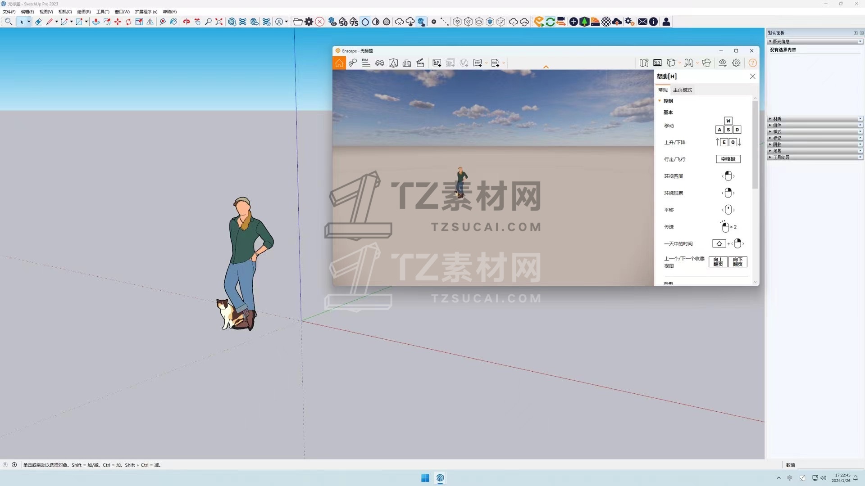
Task: Switch to the 主页模式 help tab
Action: [682, 90]
